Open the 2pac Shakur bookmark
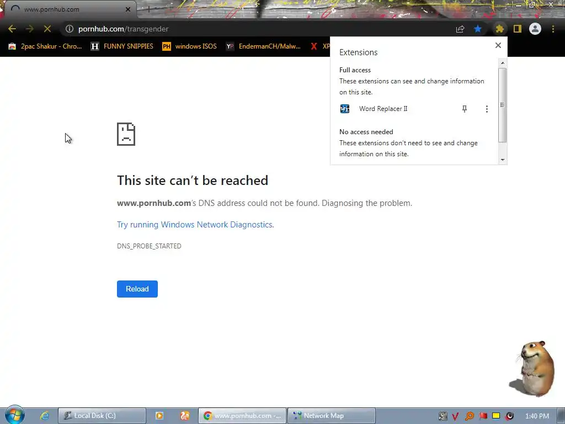The height and width of the screenshot is (424, 565). [x=45, y=46]
